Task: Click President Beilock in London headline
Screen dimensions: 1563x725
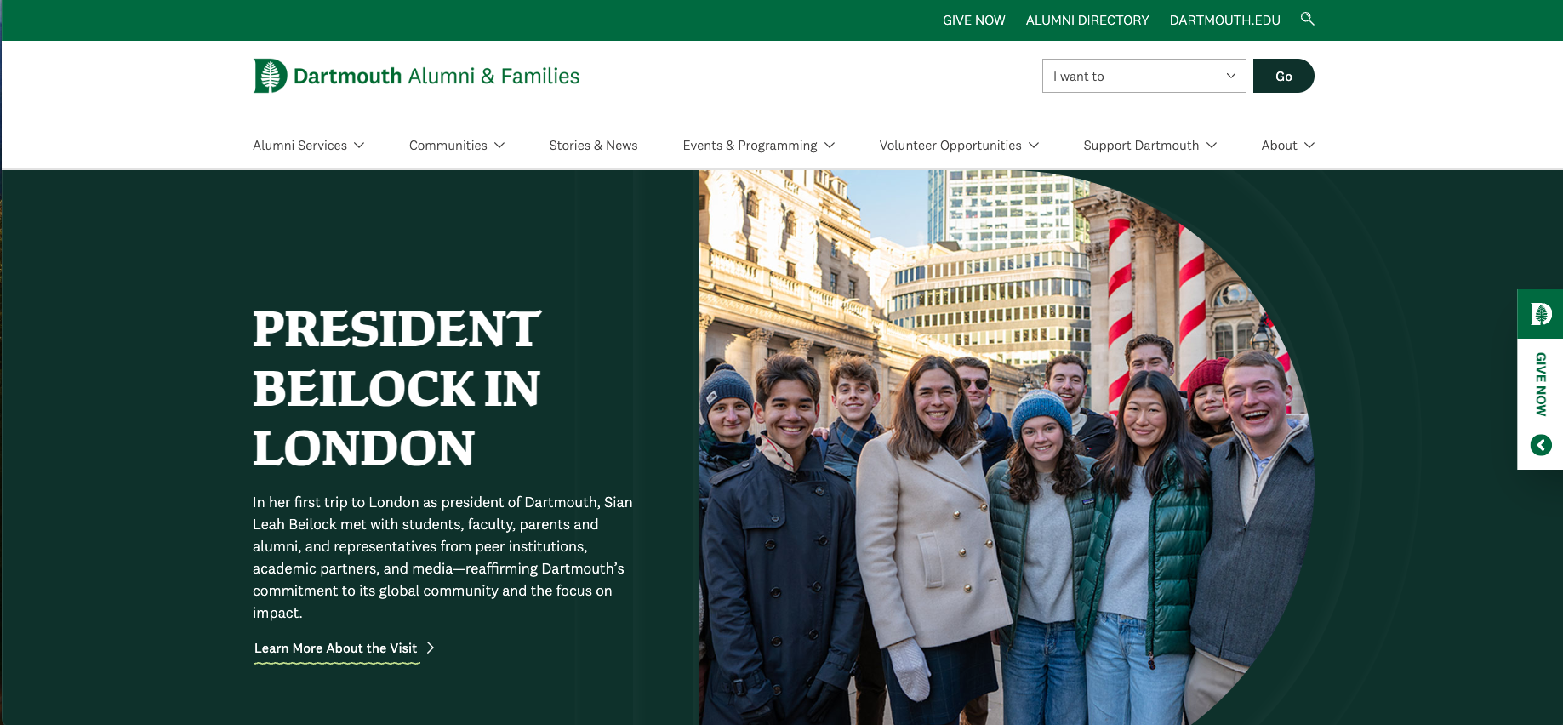Action: coord(397,388)
